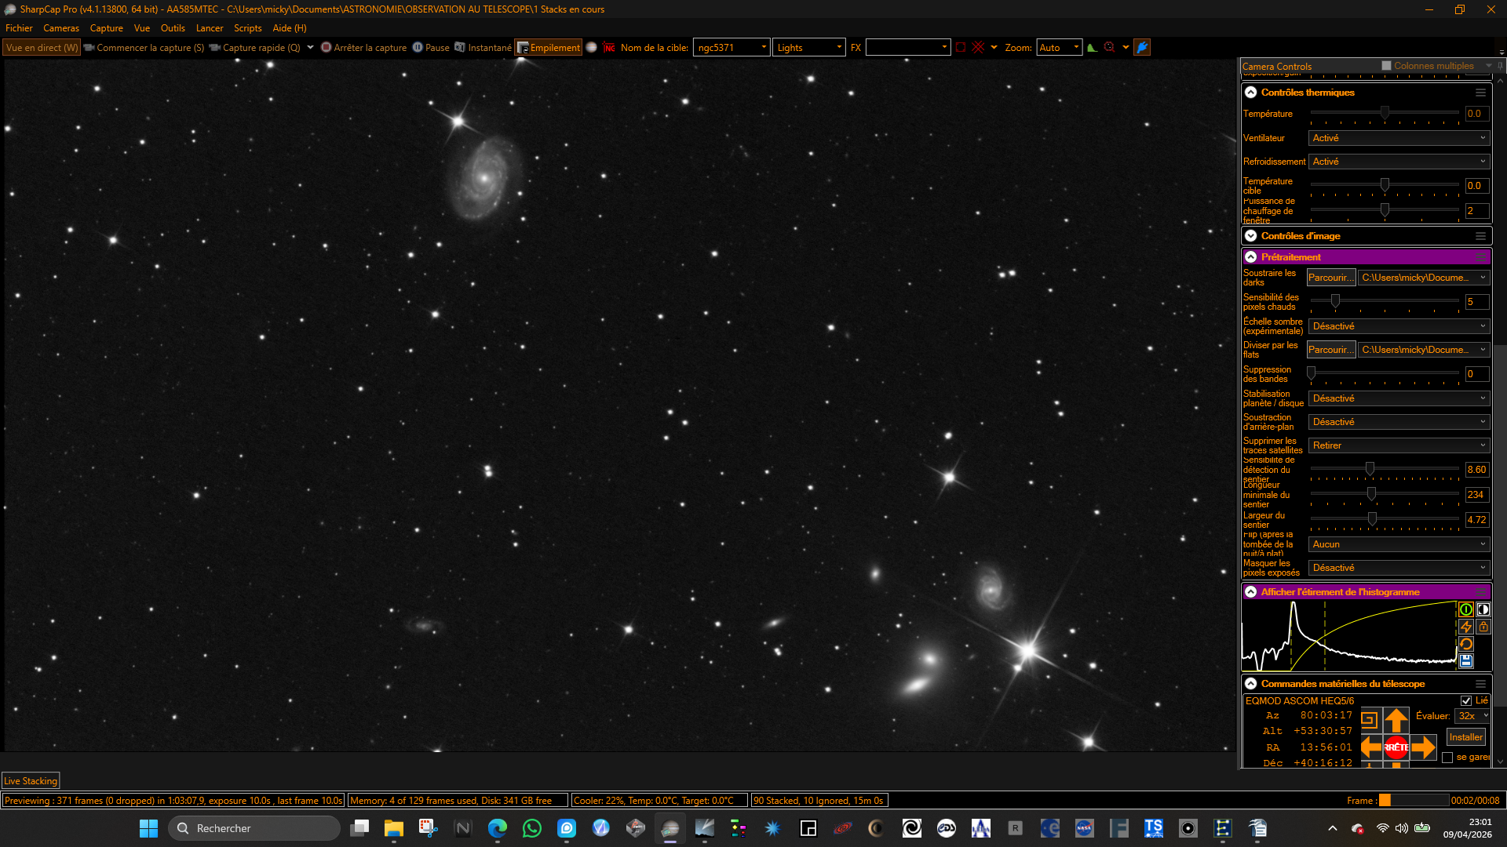Lock the histogram stretch padlock icon
1507x847 pixels.
[1483, 627]
